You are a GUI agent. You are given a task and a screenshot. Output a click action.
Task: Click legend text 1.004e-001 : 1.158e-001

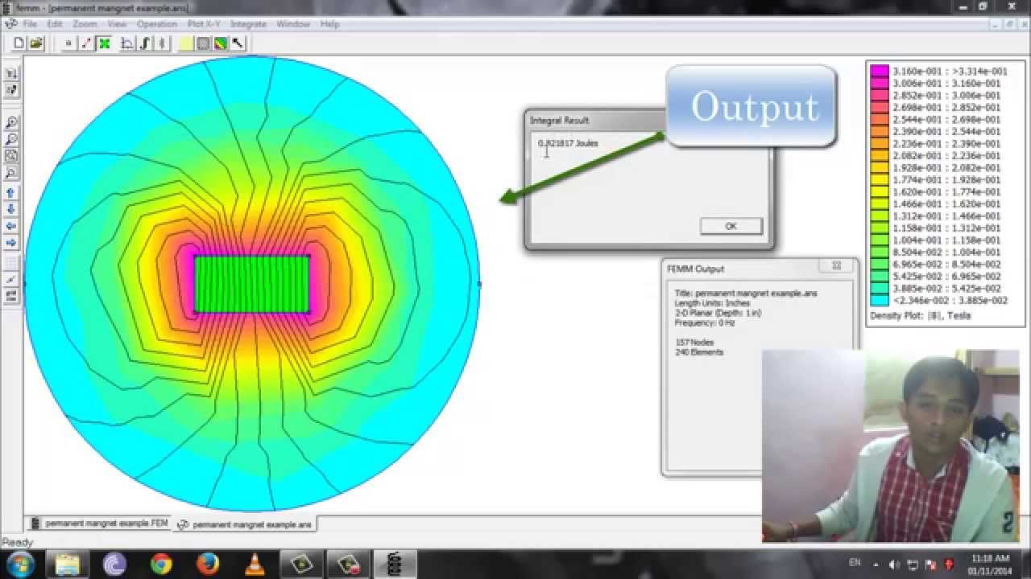pos(946,240)
